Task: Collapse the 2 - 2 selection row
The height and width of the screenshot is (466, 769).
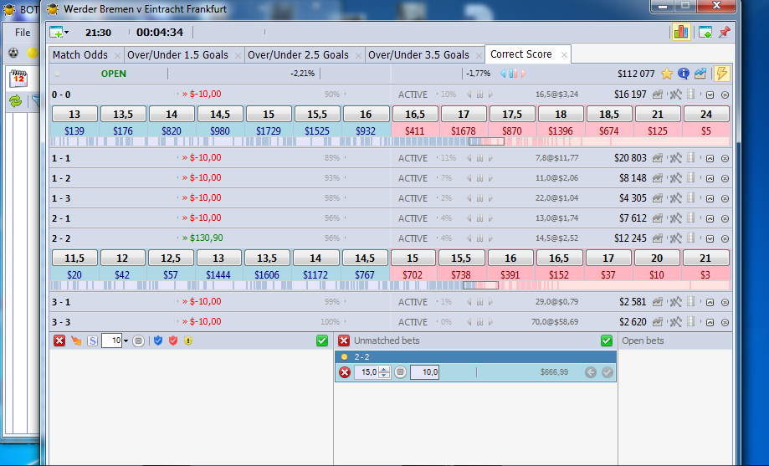Action: pos(710,239)
